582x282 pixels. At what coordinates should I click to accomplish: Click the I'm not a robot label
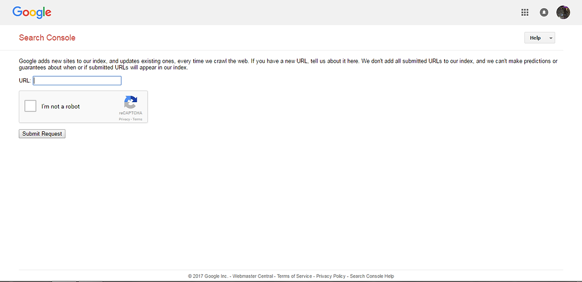click(x=61, y=107)
